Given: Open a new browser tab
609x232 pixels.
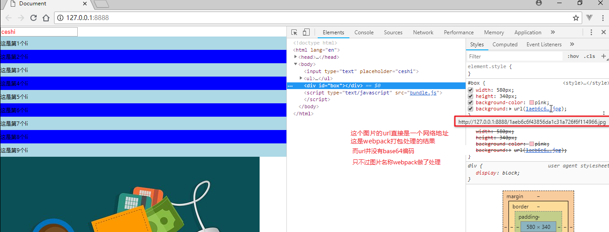Looking at the screenshot, I should pyautogui.click(x=101, y=4).
